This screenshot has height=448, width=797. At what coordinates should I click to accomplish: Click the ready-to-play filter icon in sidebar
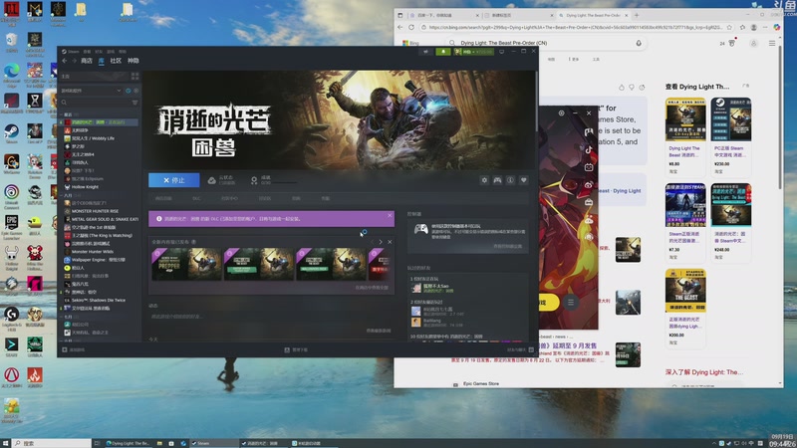[x=135, y=91]
